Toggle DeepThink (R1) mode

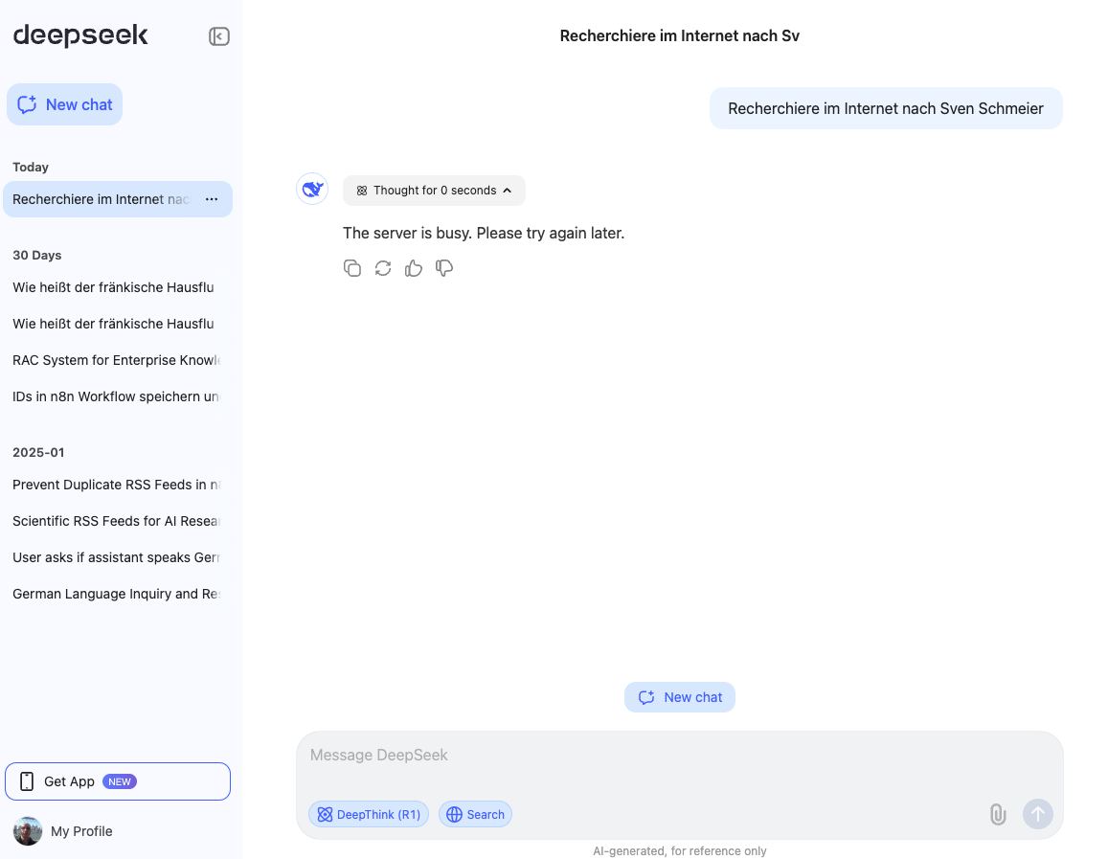(x=369, y=815)
